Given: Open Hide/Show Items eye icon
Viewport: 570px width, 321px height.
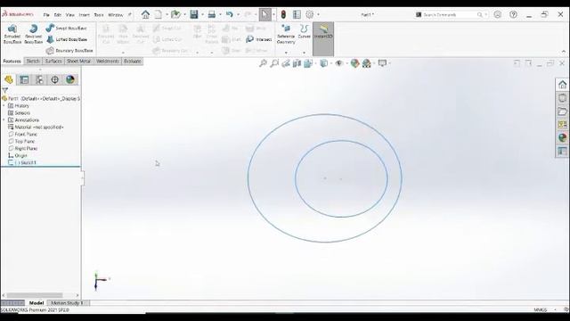Looking at the screenshot, I should (x=338, y=63).
